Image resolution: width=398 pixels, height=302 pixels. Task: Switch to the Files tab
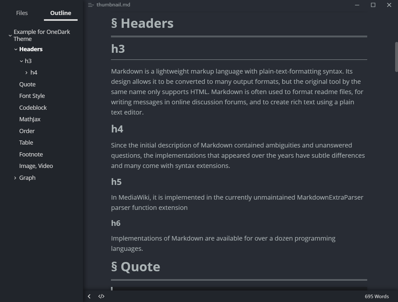coord(22,13)
